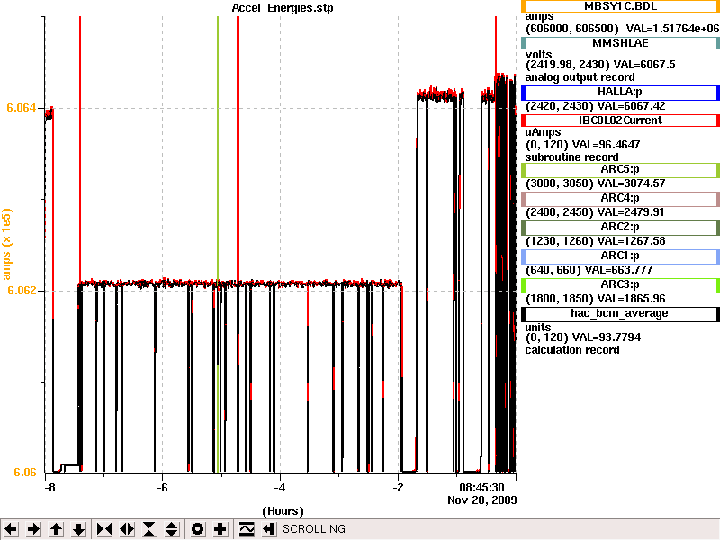
Task: Click the Accel_Energies.stp graph title
Action: tap(283, 8)
